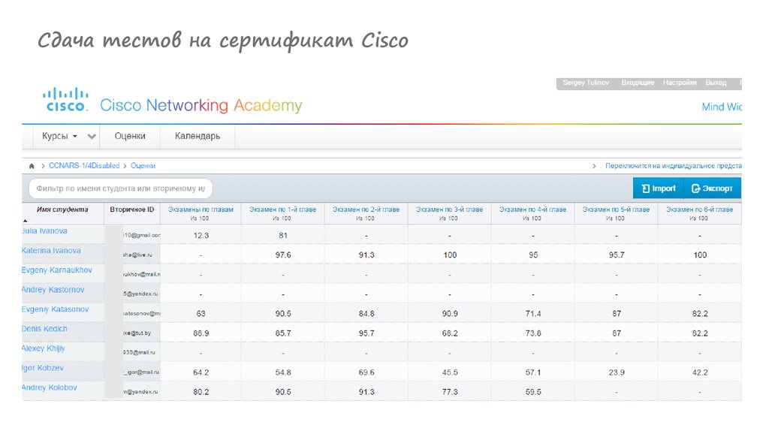Click Katerina Ivanova's chapter 4 score 95
769x431 pixels.
(x=533, y=255)
